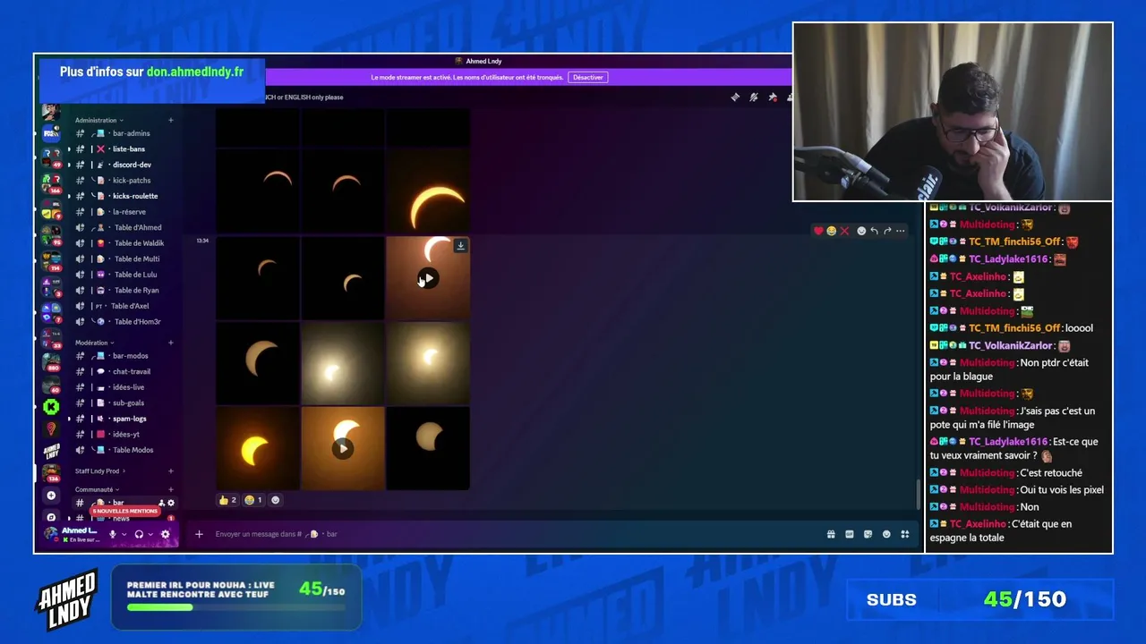The height and width of the screenshot is (644, 1146).
Task: Add reaction next to message reactions
Action: pos(276,500)
